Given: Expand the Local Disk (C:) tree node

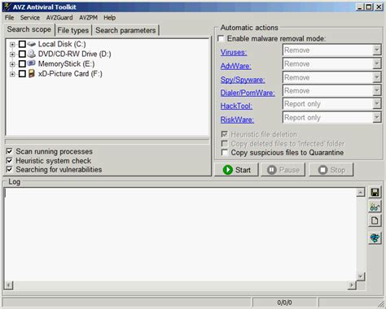Looking at the screenshot, I should [12, 44].
